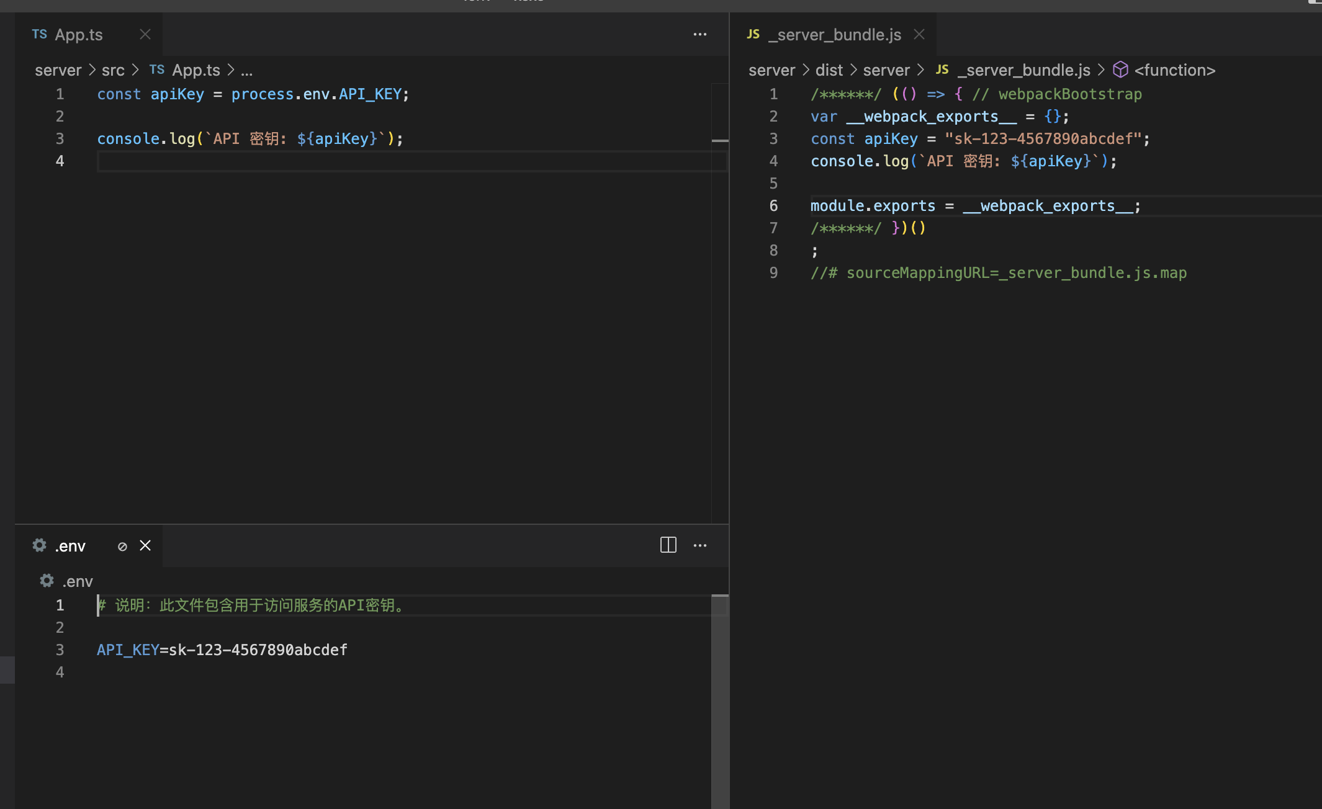Open the '...' breadcrumb after App.ts
1322x809 pixels.
(x=246, y=70)
